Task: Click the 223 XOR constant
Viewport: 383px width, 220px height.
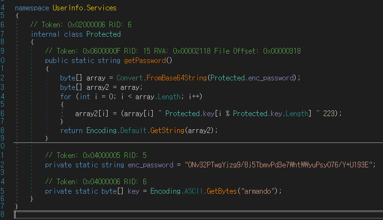Action: point(329,113)
